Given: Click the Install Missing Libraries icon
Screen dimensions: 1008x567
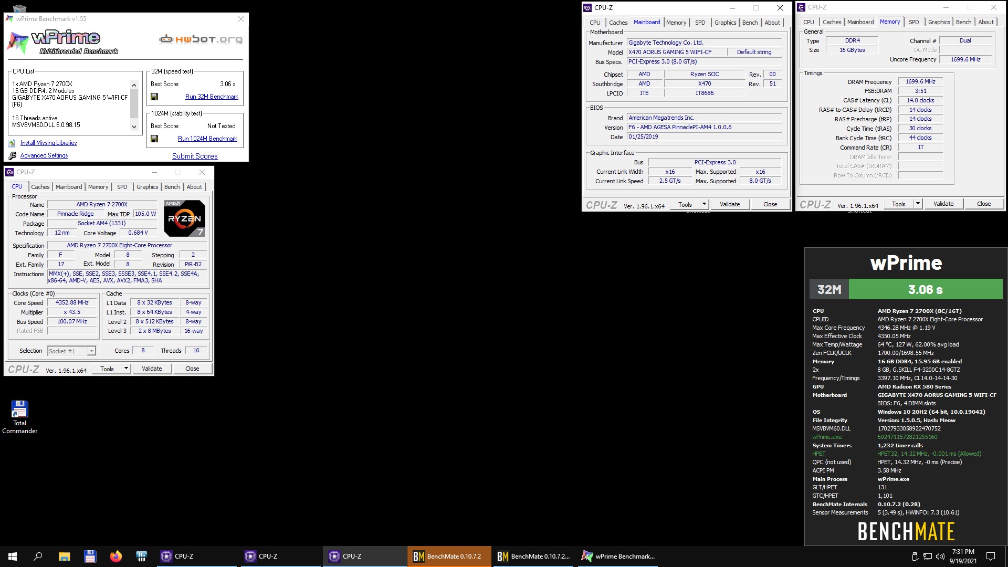Looking at the screenshot, I should (12, 143).
